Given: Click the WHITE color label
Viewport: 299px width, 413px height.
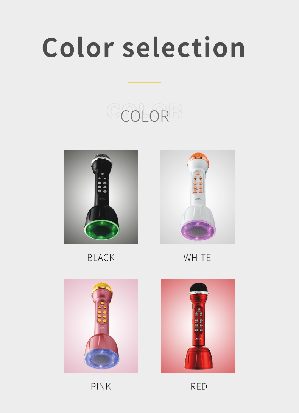Looking at the screenshot, I should coord(197,258).
